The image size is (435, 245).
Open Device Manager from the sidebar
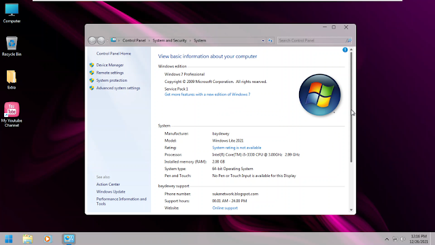110,65
